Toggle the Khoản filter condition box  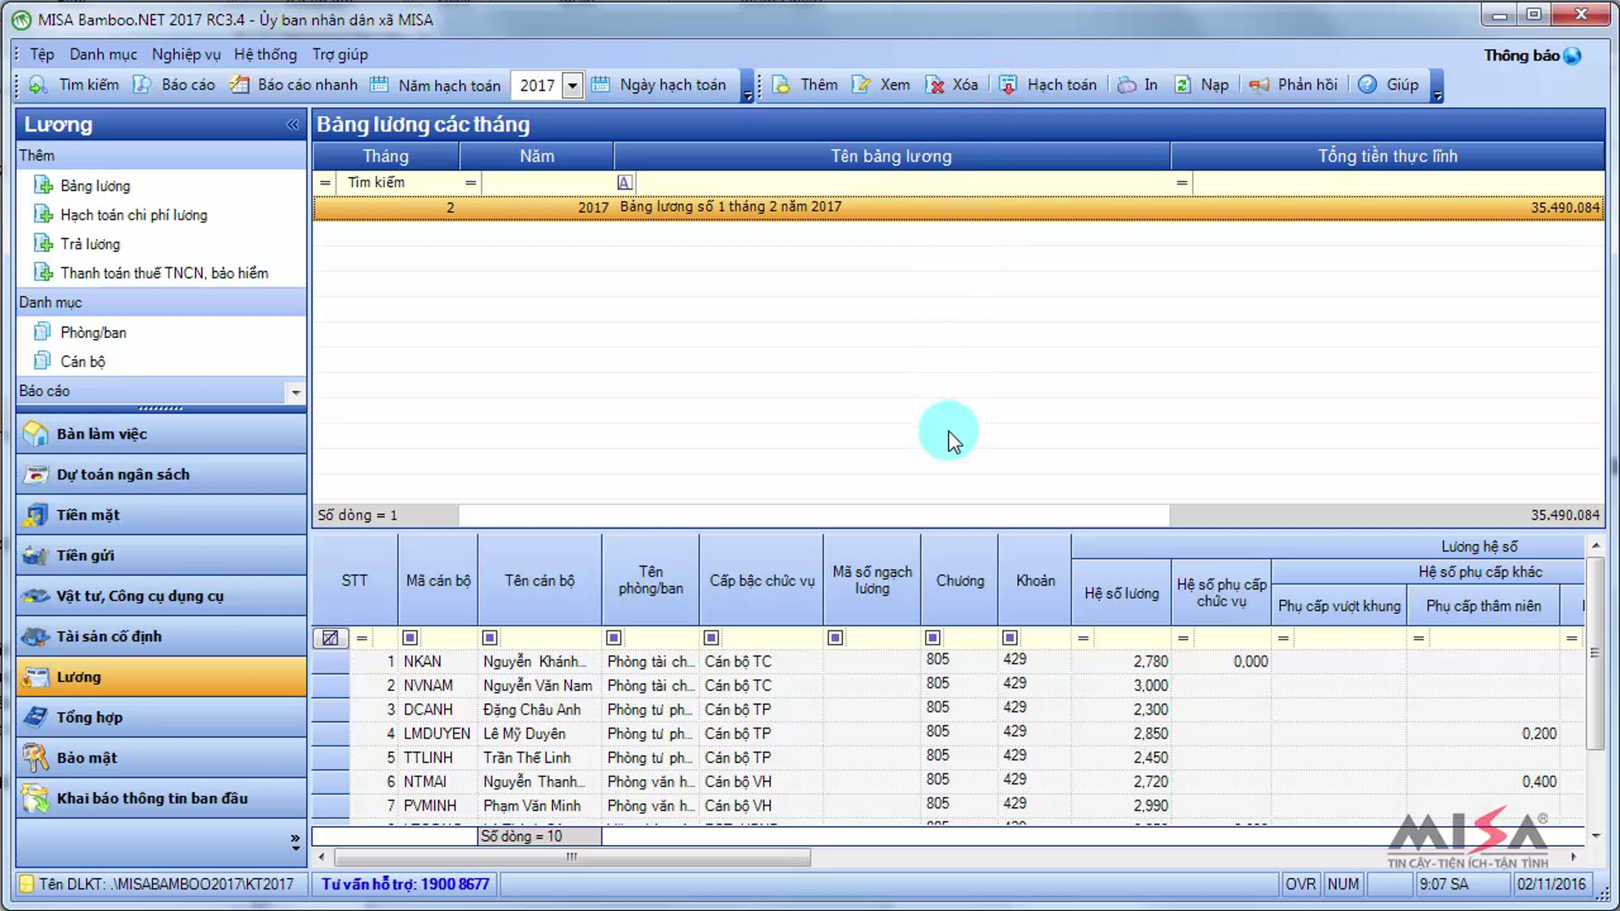point(1010,638)
